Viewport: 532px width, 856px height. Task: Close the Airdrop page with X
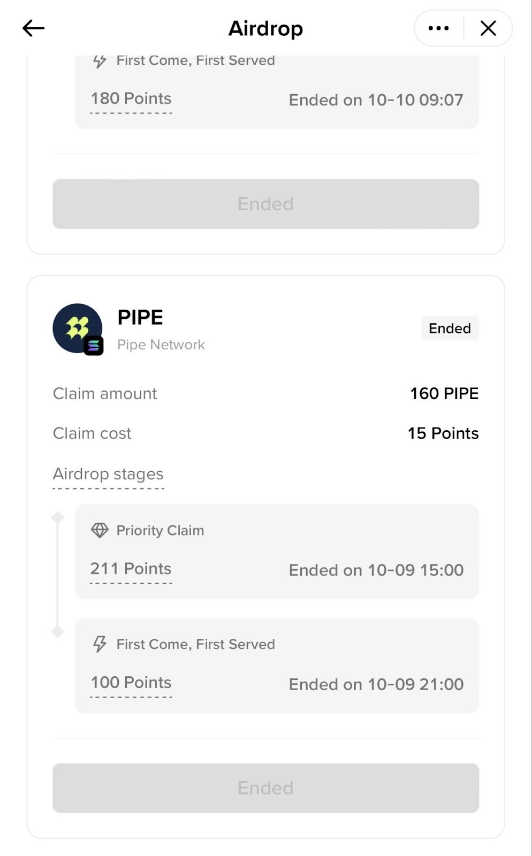point(488,28)
